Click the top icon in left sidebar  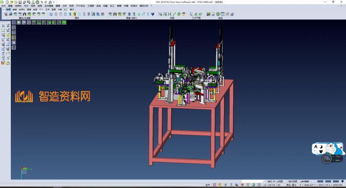[x=3, y=26]
